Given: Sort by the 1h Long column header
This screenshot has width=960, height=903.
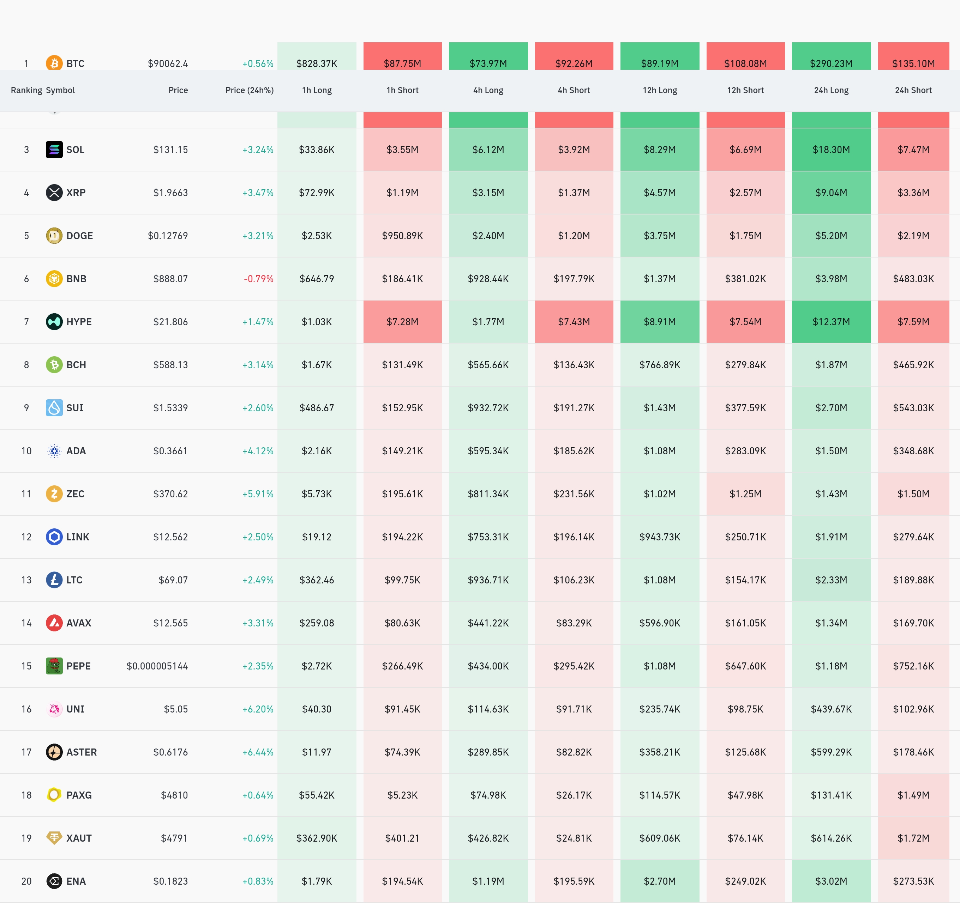Looking at the screenshot, I should (317, 90).
